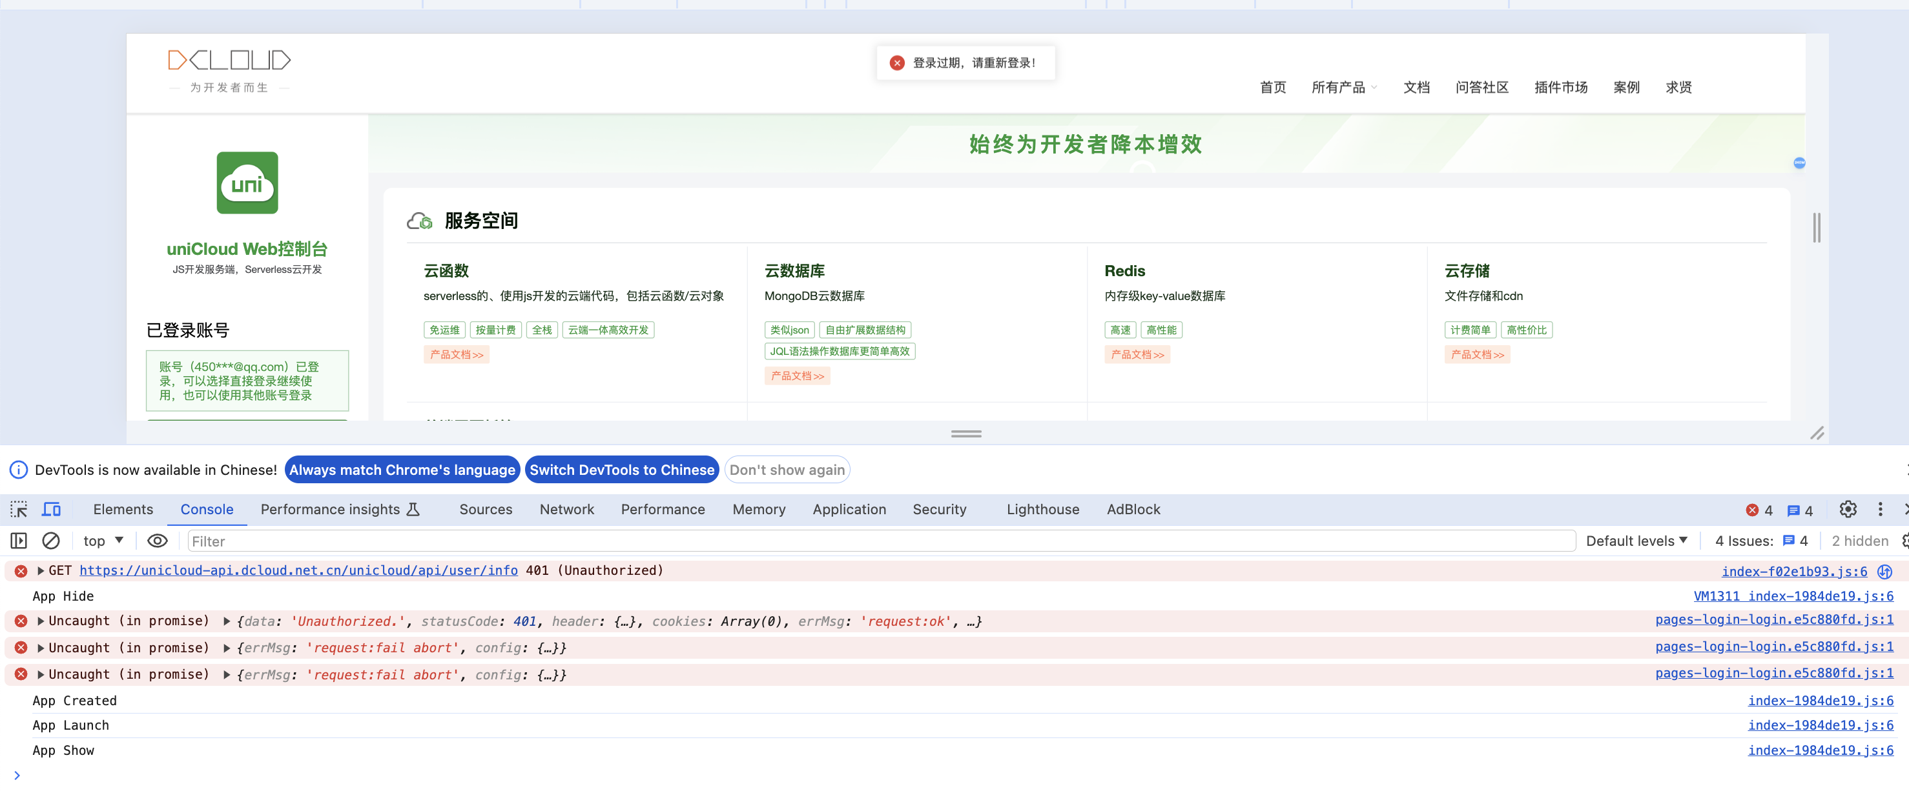
Task: Click the DCloud logo in header
Action: (229, 60)
